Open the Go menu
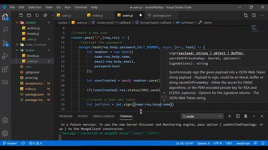 coord(59,7)
